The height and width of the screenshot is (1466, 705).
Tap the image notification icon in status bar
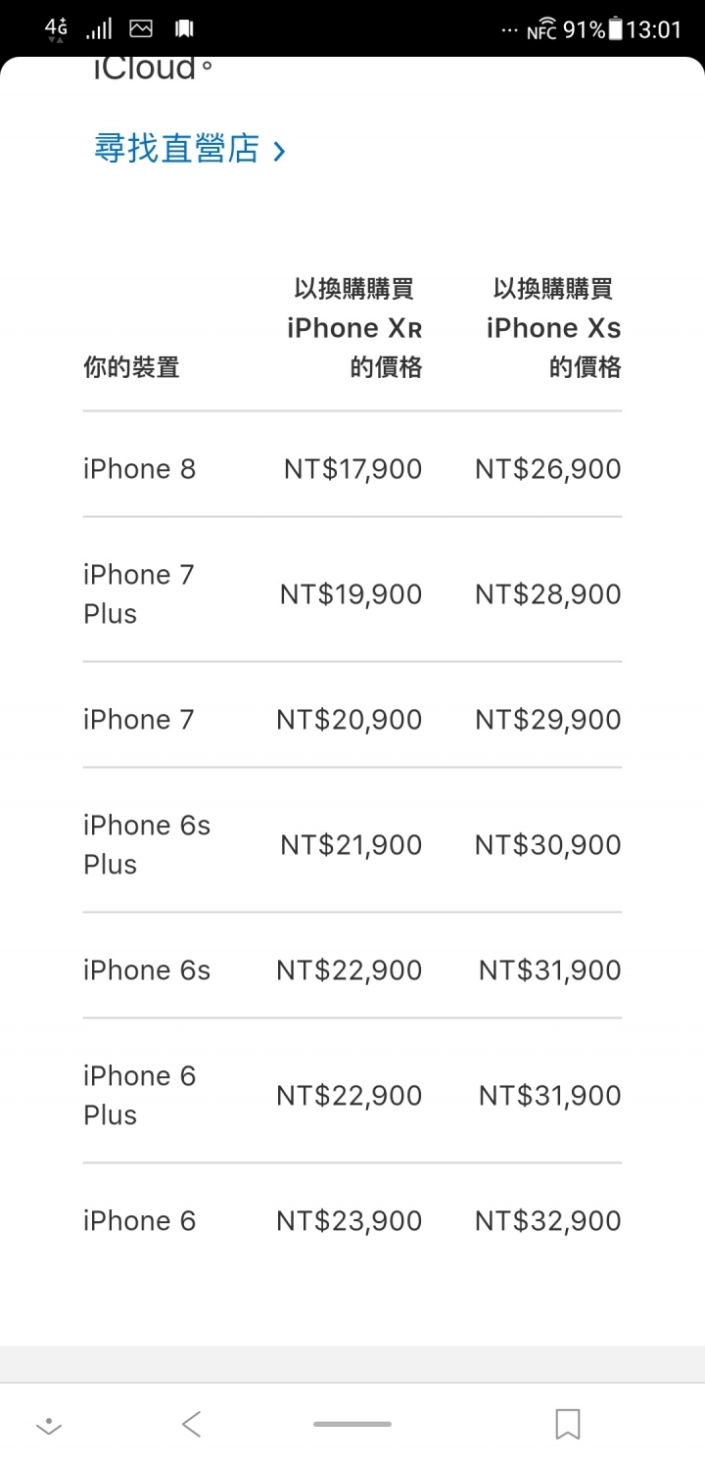point(141,29)
